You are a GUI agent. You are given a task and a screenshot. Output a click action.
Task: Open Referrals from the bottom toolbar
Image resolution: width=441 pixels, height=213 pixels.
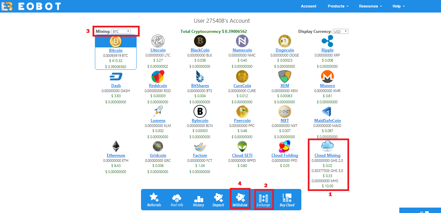tap(154, 200)
